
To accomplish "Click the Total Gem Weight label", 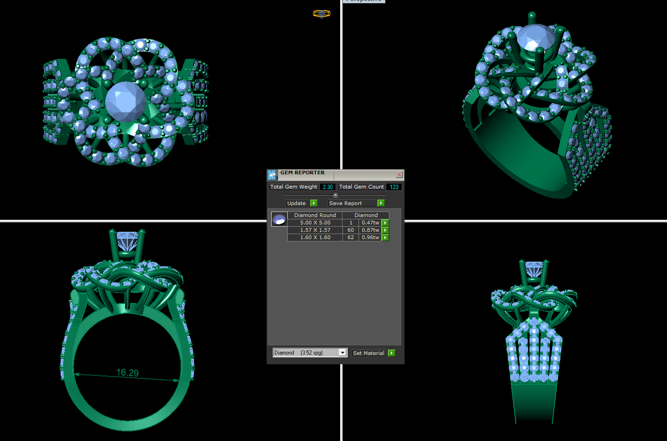I will point(294,187).
